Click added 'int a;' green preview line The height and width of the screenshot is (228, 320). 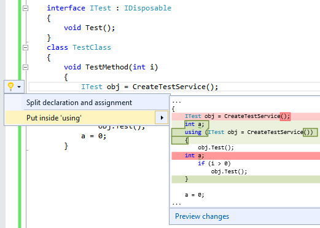click(x=246, y=124)
